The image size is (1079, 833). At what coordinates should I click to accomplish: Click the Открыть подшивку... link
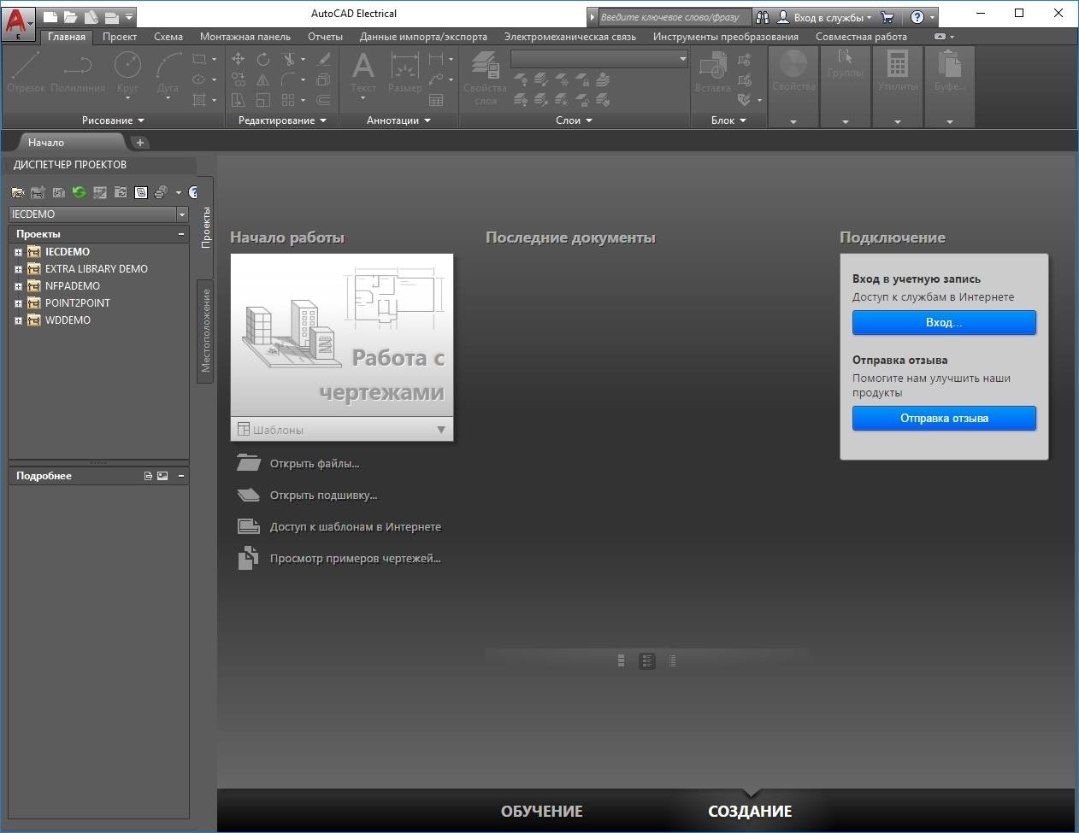pos(323,496)
